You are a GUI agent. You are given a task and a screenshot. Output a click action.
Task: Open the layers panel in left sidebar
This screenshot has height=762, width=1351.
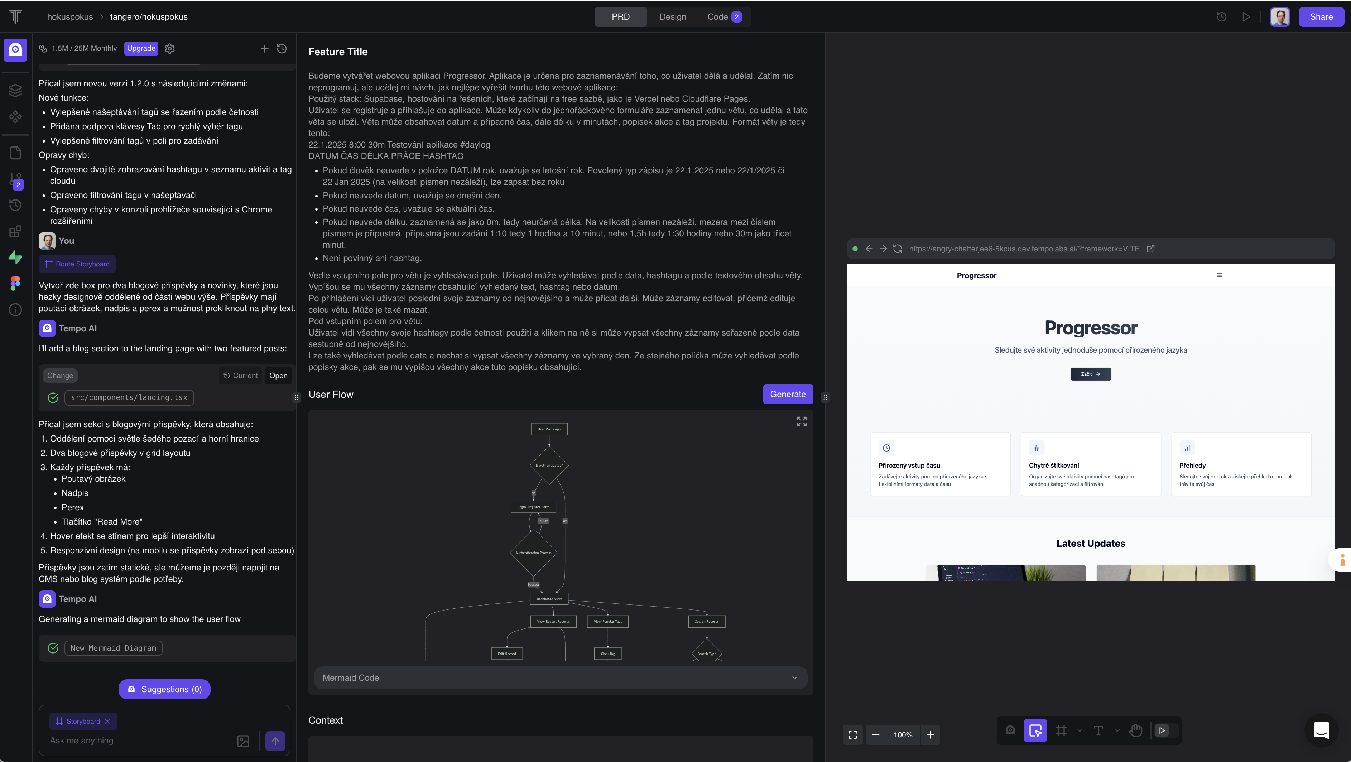(15, 90)
